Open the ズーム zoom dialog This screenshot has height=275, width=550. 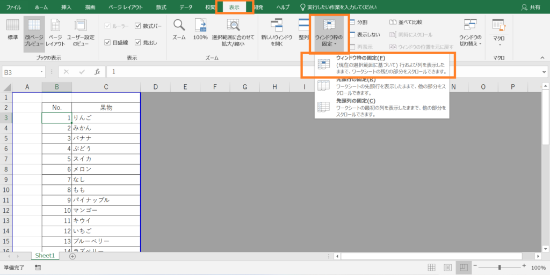(x=179, y=29)
